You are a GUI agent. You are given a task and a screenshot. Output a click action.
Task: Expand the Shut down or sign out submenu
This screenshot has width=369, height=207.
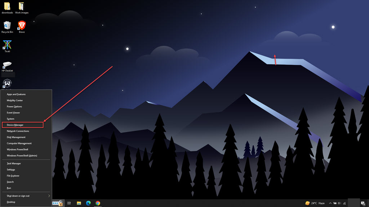26,196
